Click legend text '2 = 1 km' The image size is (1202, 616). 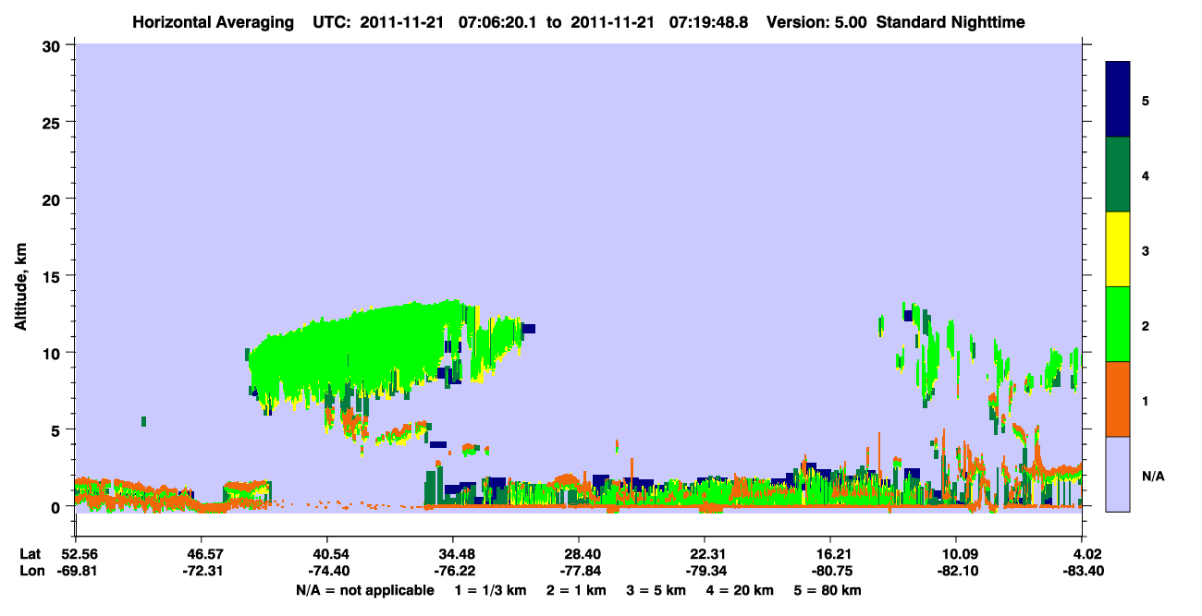click(578, 590)
